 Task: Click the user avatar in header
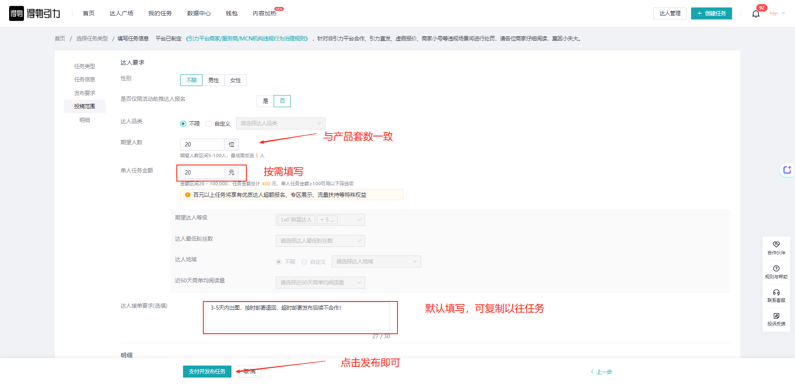coord(773,14)
